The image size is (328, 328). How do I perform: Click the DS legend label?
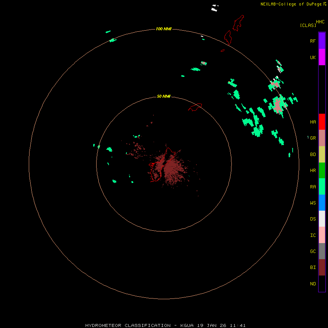(x=313, y=219)
